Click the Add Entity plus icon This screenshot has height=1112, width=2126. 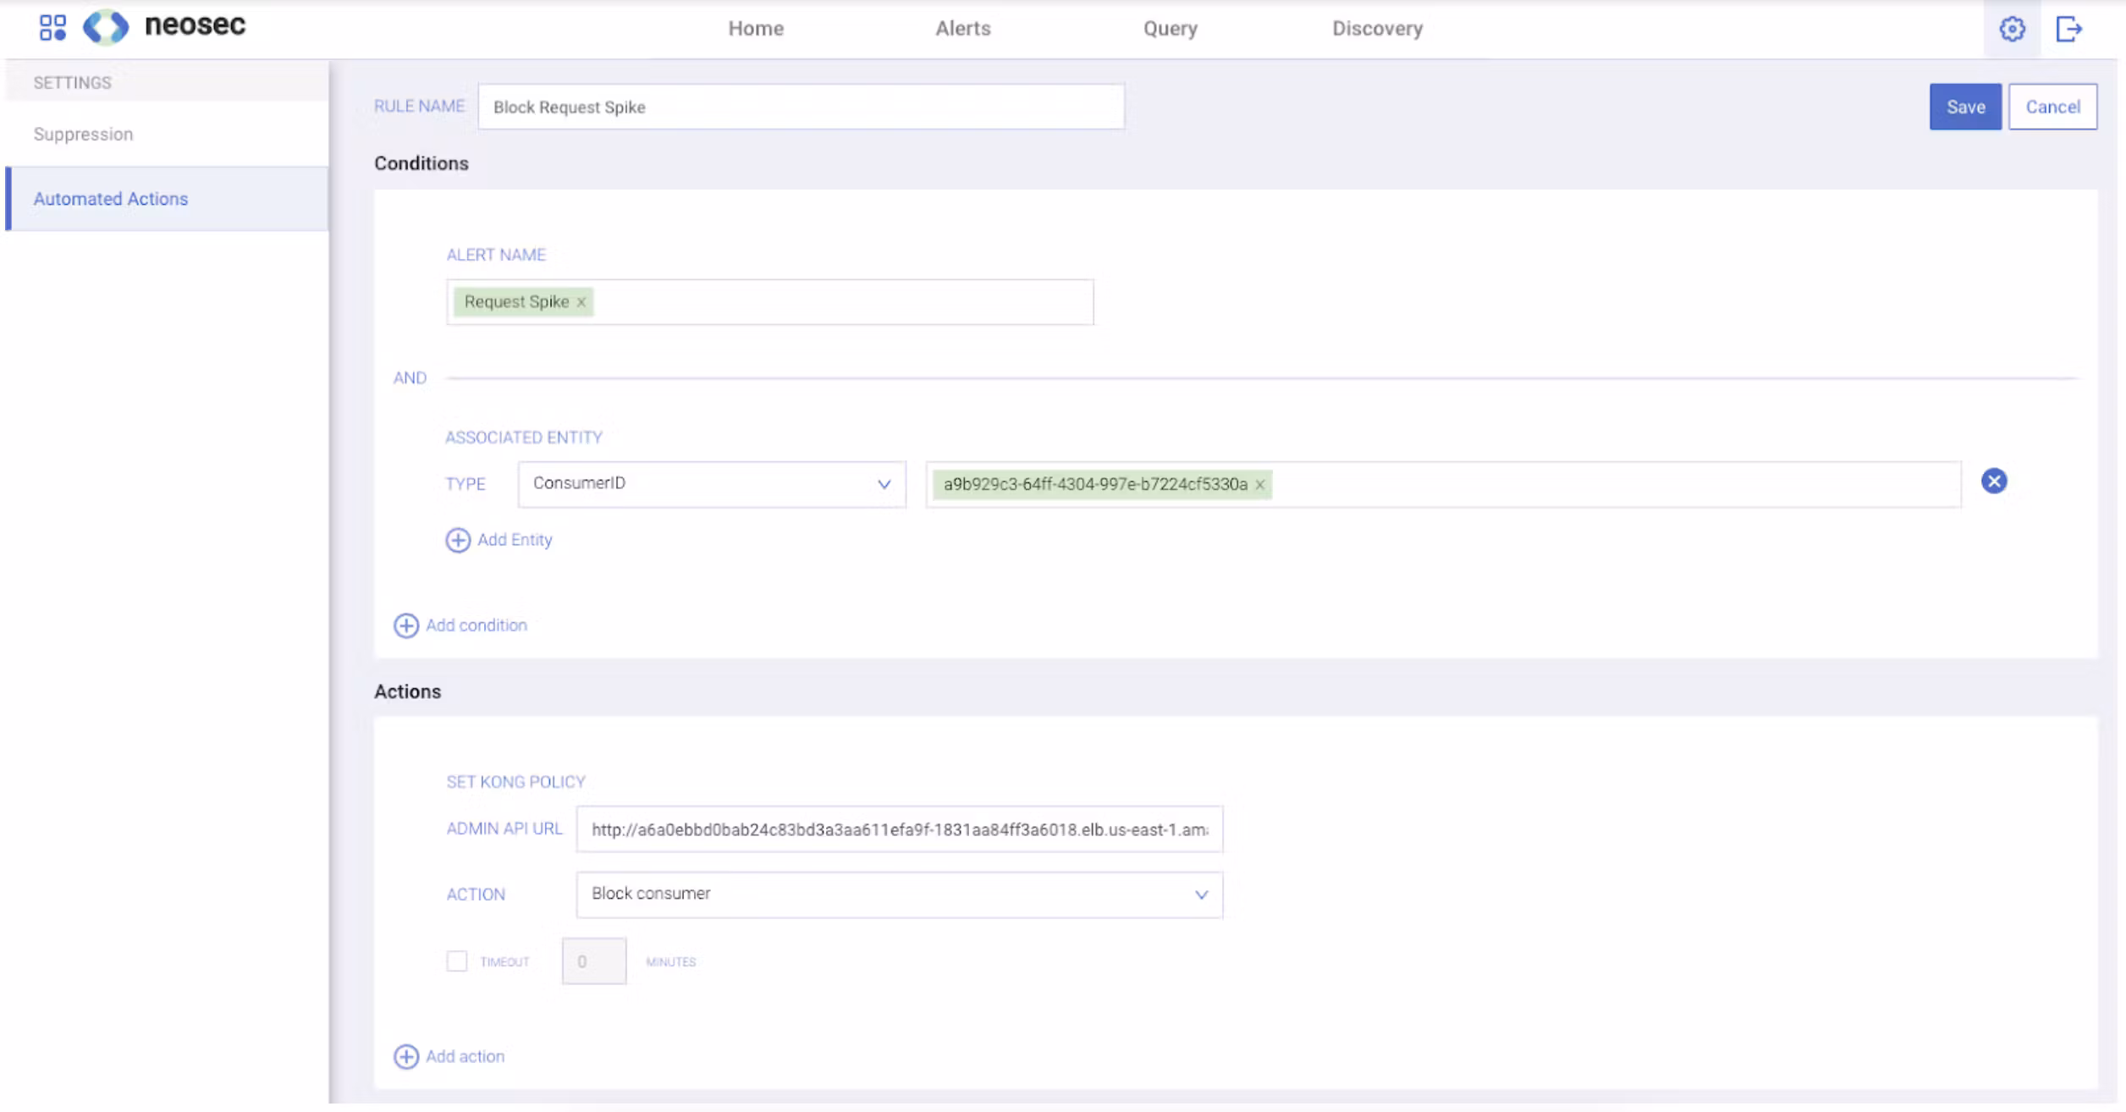coord(458,540)
